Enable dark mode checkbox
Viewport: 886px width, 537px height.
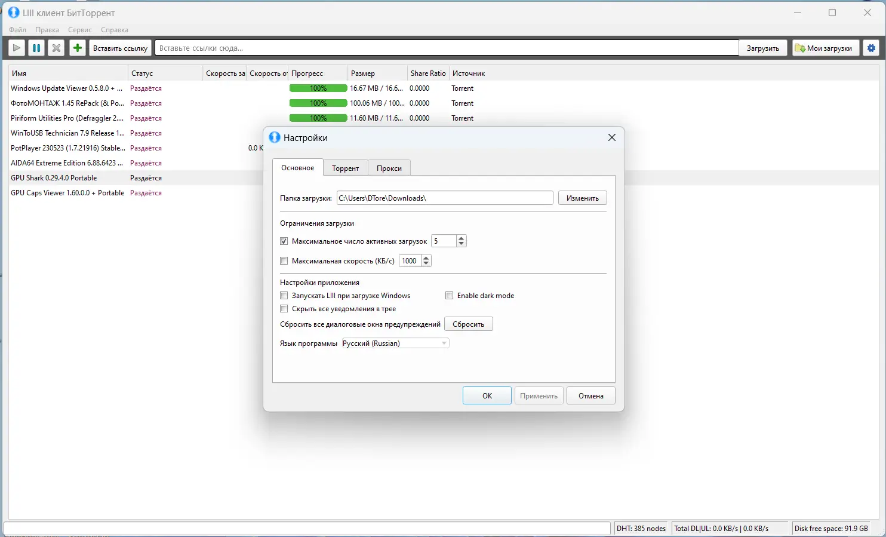point(450,296)
